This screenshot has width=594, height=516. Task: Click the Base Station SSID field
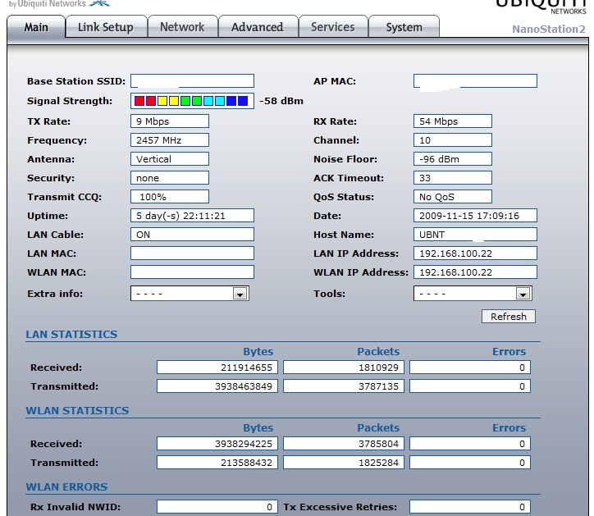tap(192, 81)
